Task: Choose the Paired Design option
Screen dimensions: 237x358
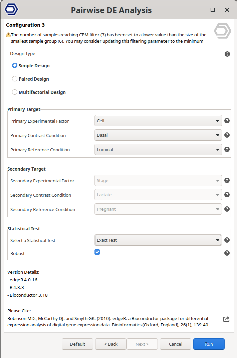Action: (x=15, y=79)
